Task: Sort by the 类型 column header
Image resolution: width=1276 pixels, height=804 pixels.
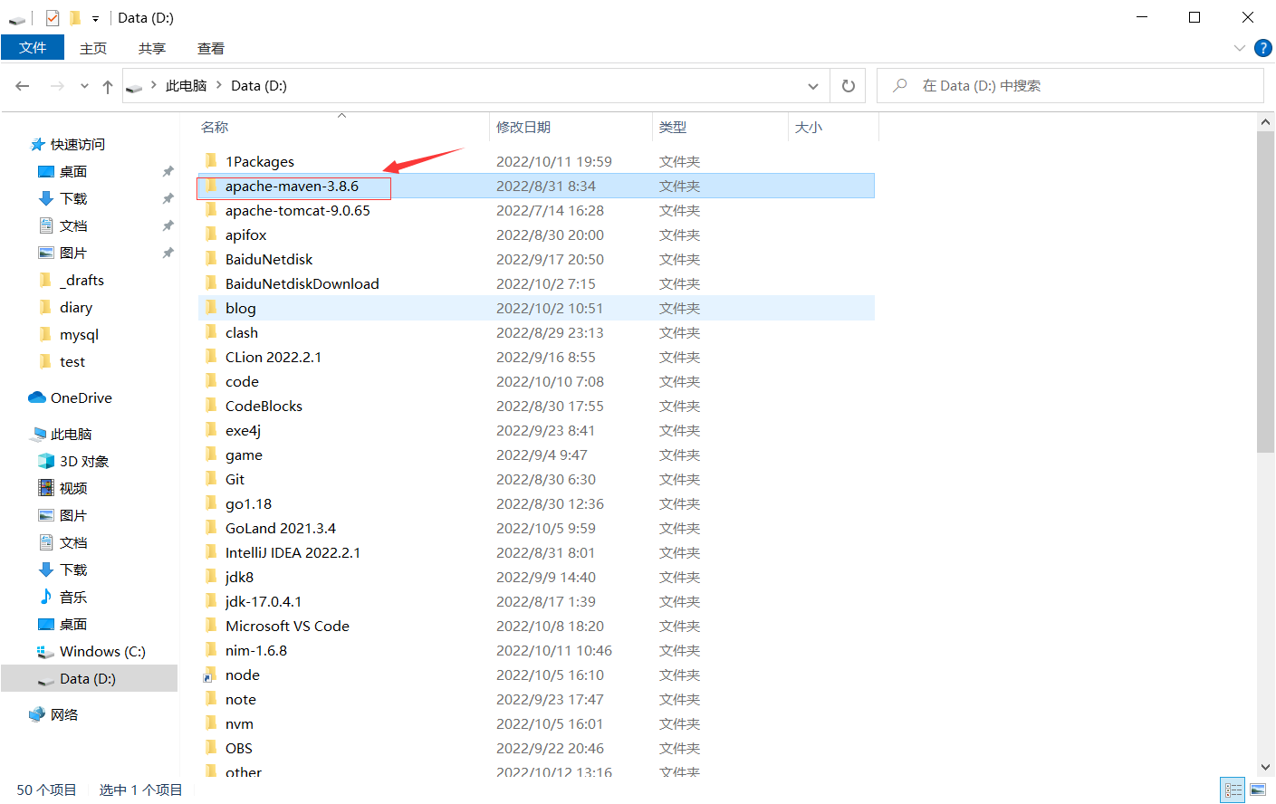Action: (673, 128)
